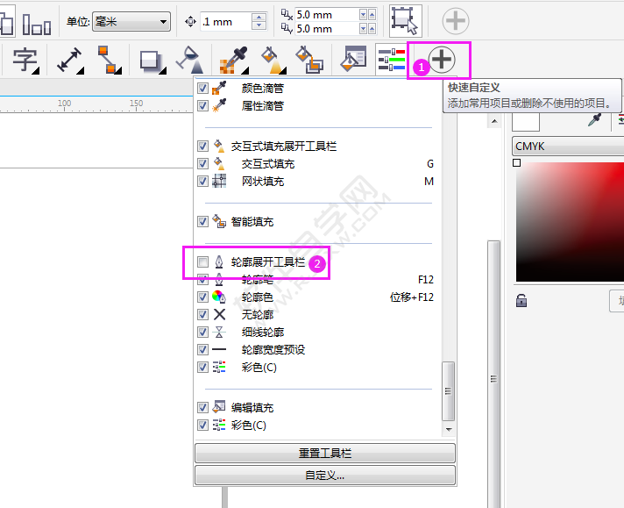Screen dimensions: 624x508
Task: Click the 重置工具栏 button
Action: (325, 453)
